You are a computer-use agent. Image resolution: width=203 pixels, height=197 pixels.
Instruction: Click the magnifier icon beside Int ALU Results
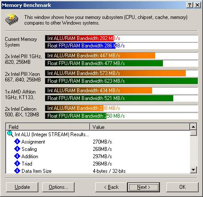[x=10, y=134]
